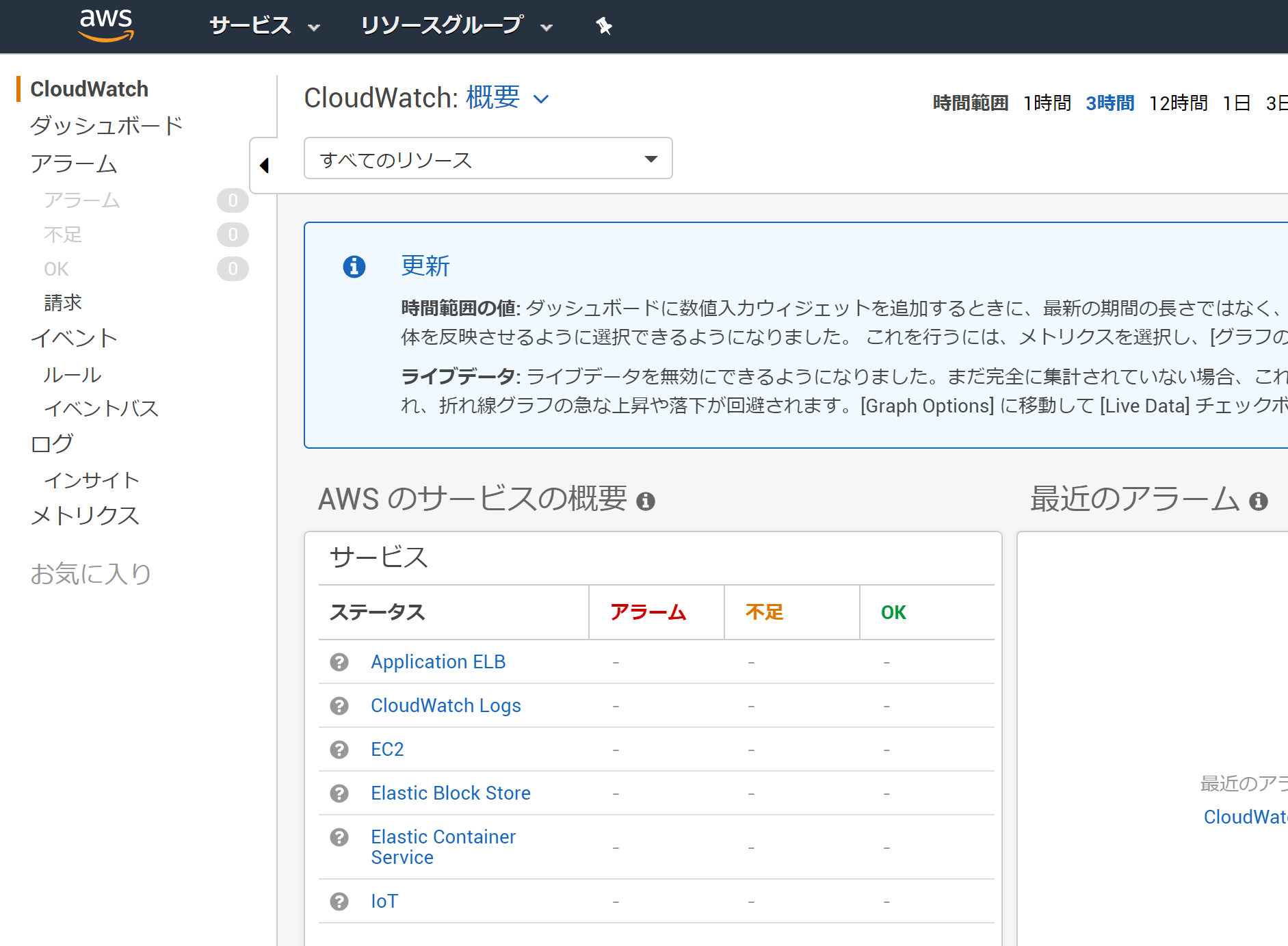The height and width of the screenshot is (946, 1288).
Task: Open イベントバス in the sidebar
Action: click(101, 408)
